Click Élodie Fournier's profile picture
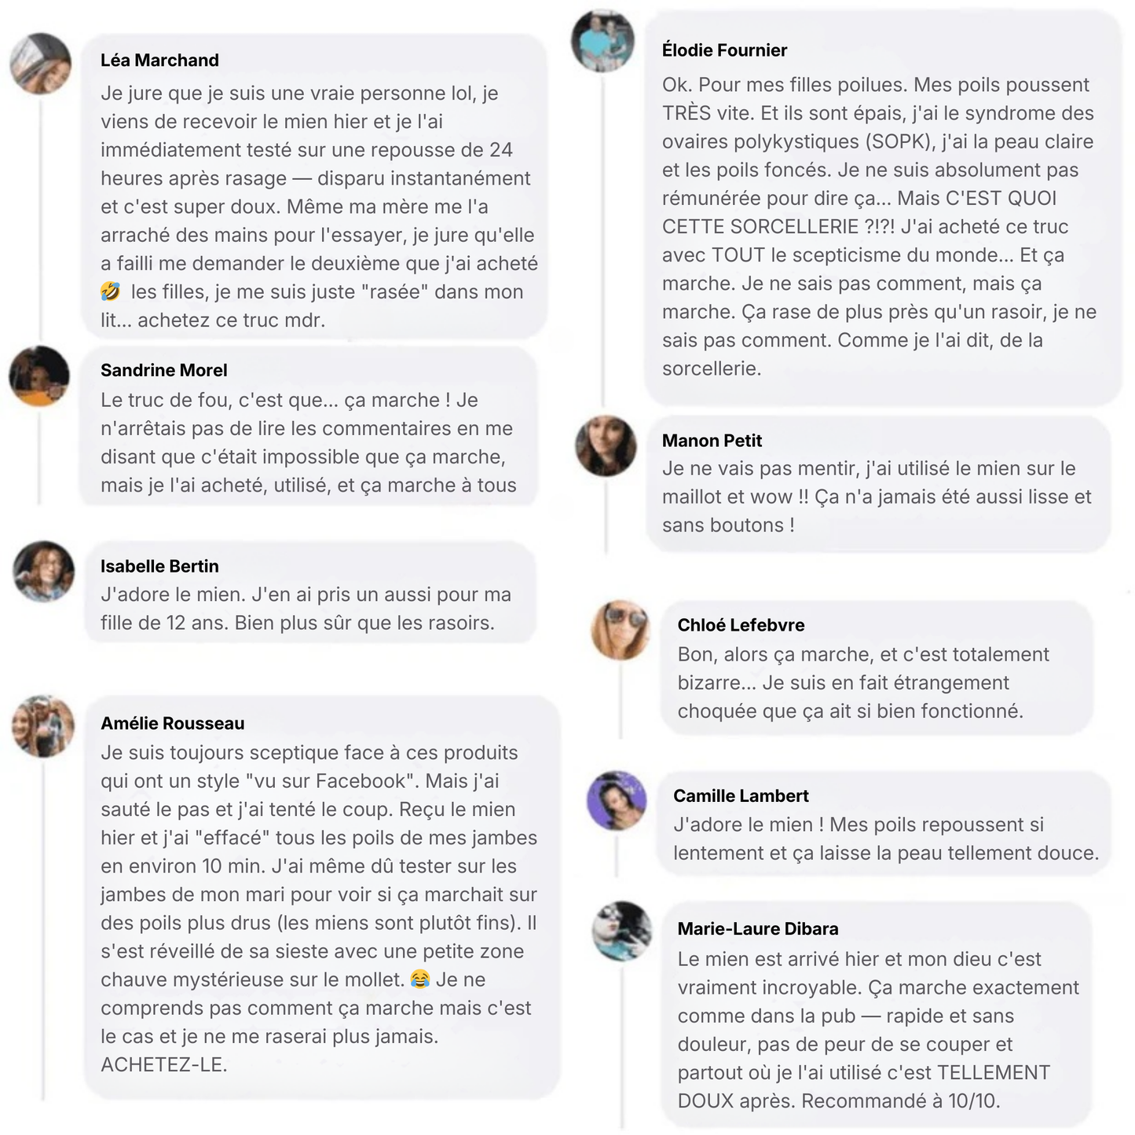Screen dimensions: 1135x1135 602,41
